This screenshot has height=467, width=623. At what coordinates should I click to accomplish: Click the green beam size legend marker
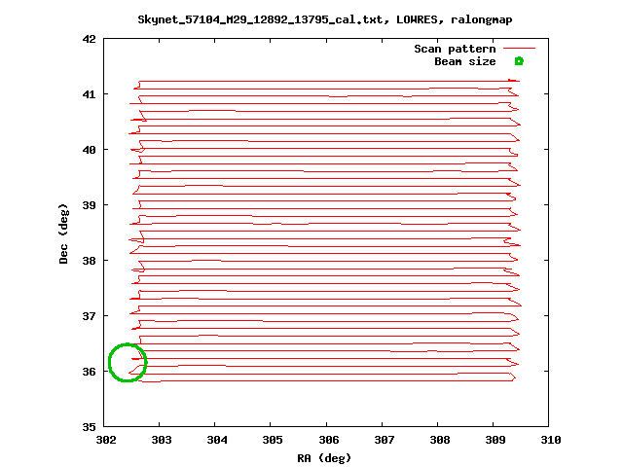pos(519,61)
